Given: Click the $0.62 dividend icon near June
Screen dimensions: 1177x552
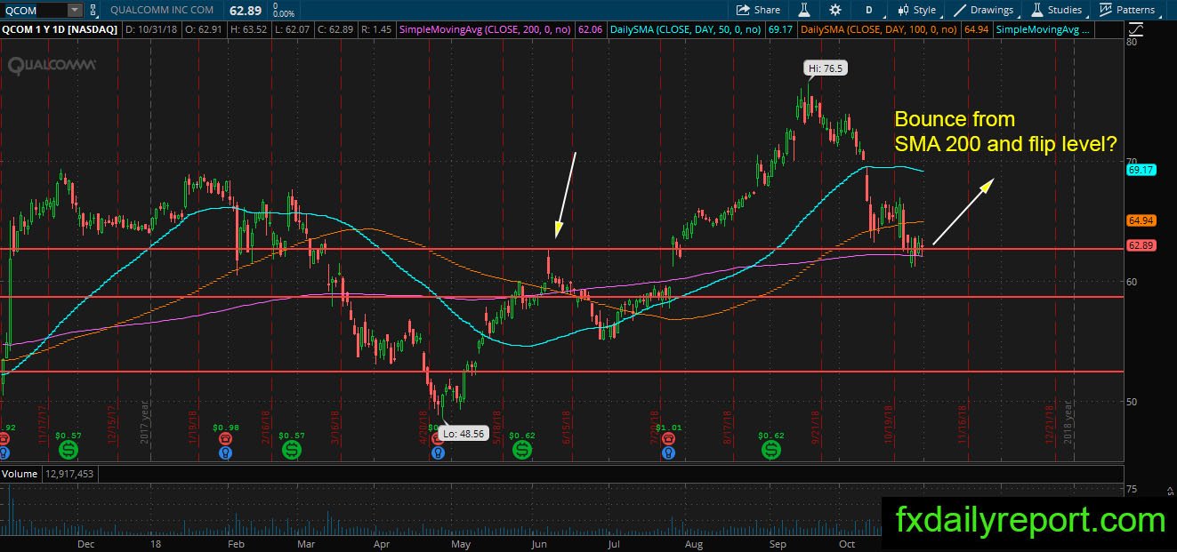Looking at the screenshot, I should [x=522, y=451].
